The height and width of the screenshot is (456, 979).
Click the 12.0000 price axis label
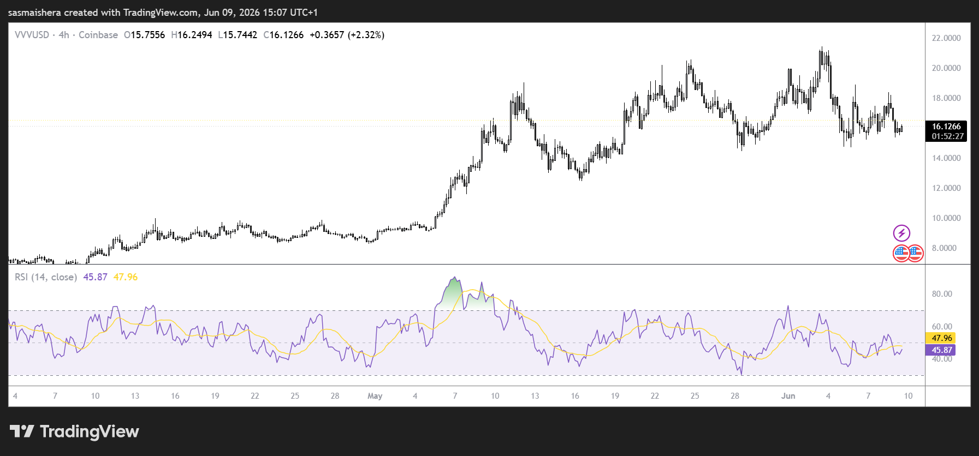[946, 188]
